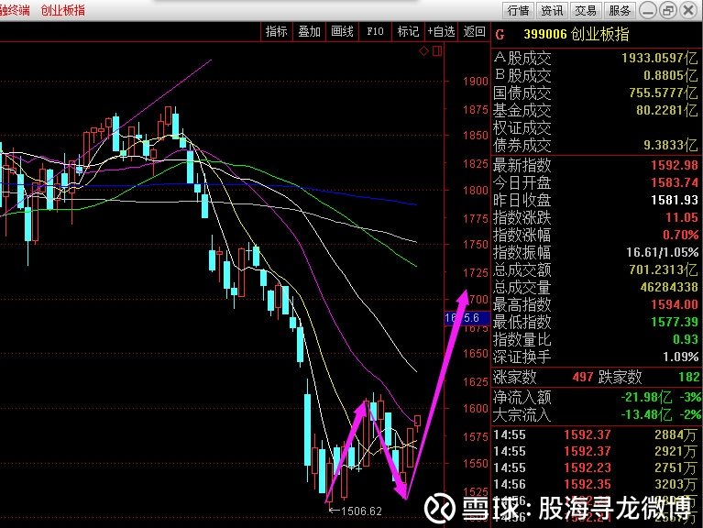The width and height of the screenshot is (703, 528).
Task: Click the 1750 price axis label
Action: pos(476,245)
